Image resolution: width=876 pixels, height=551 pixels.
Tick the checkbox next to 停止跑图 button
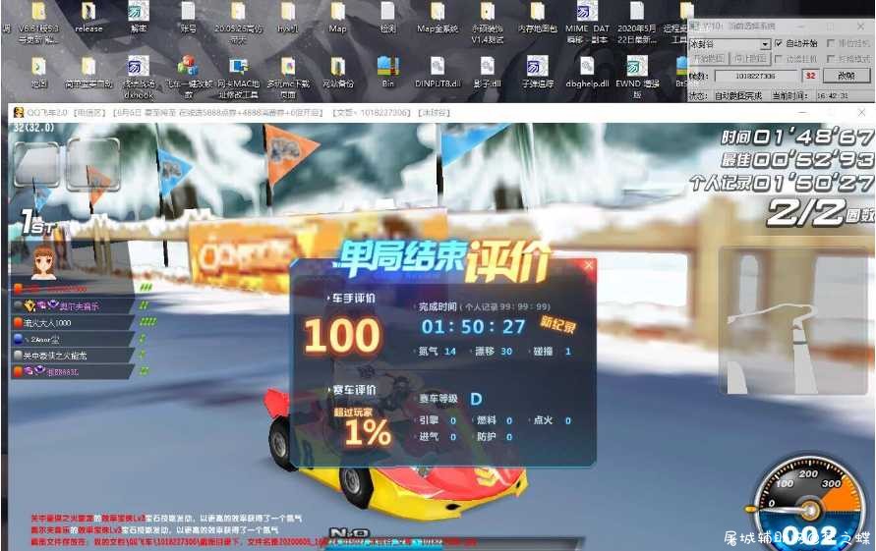coord(779,59)
